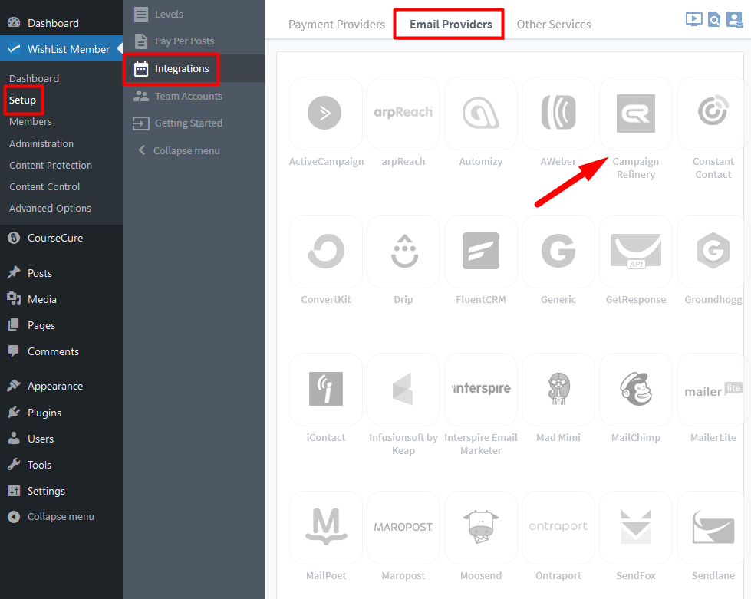Image resolution: width=751 pixels, height=599 pixels.
Task: Open the Comments menu item
Action: (61, 351)
